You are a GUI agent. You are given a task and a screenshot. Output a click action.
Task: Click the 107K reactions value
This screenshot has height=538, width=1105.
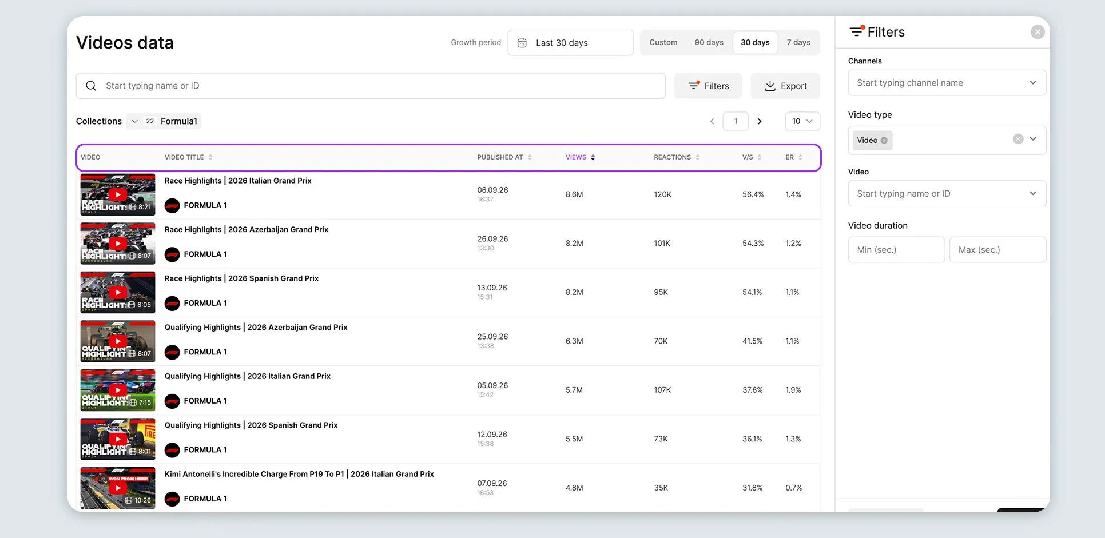point(662,390)
